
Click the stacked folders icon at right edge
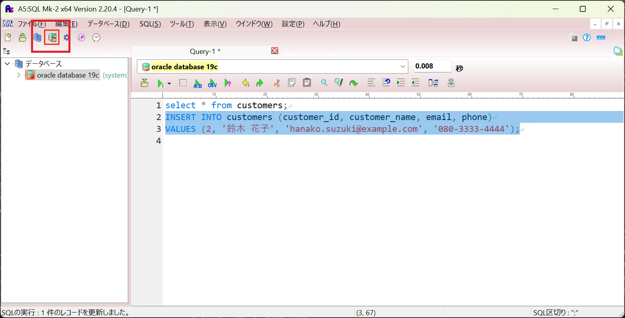[x=618, y=51]
